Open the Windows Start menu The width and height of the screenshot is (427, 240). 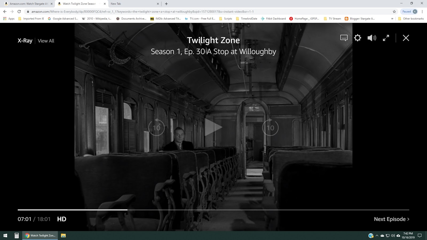point(5,235)
